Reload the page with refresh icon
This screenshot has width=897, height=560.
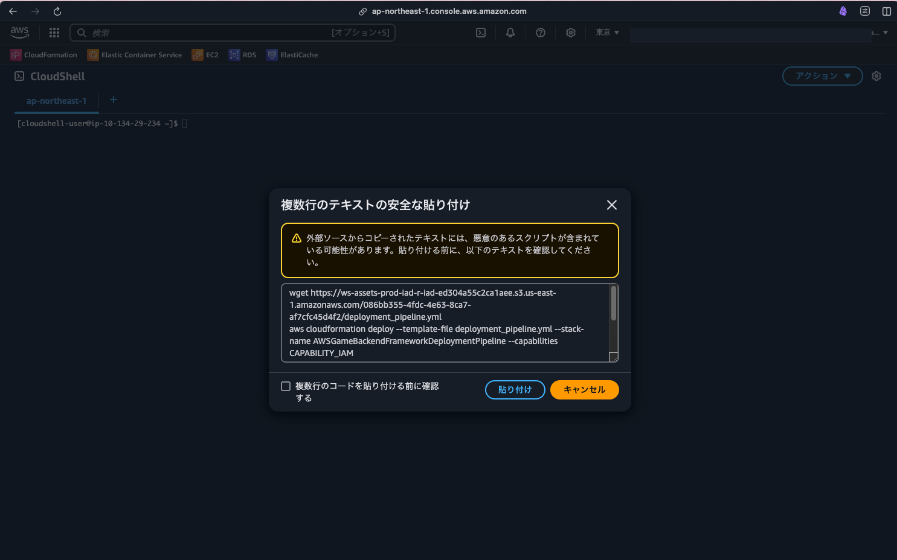pyautogui.click(x=57, y=11)
